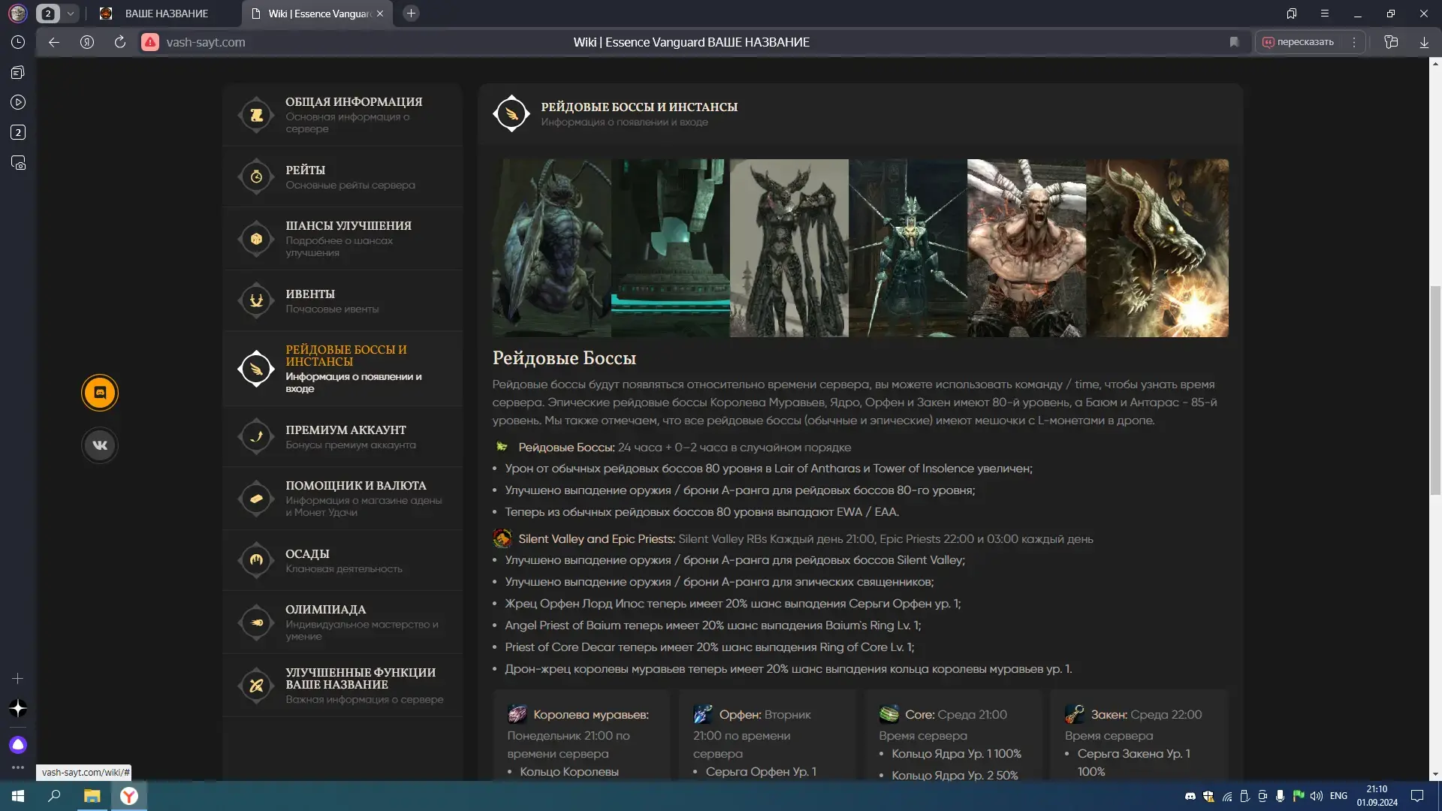This screenshot has width=1442, height=811.
Task: Select the ПРЕМИУМ АККАУНТ menu item
Action: tap(342, 437)
